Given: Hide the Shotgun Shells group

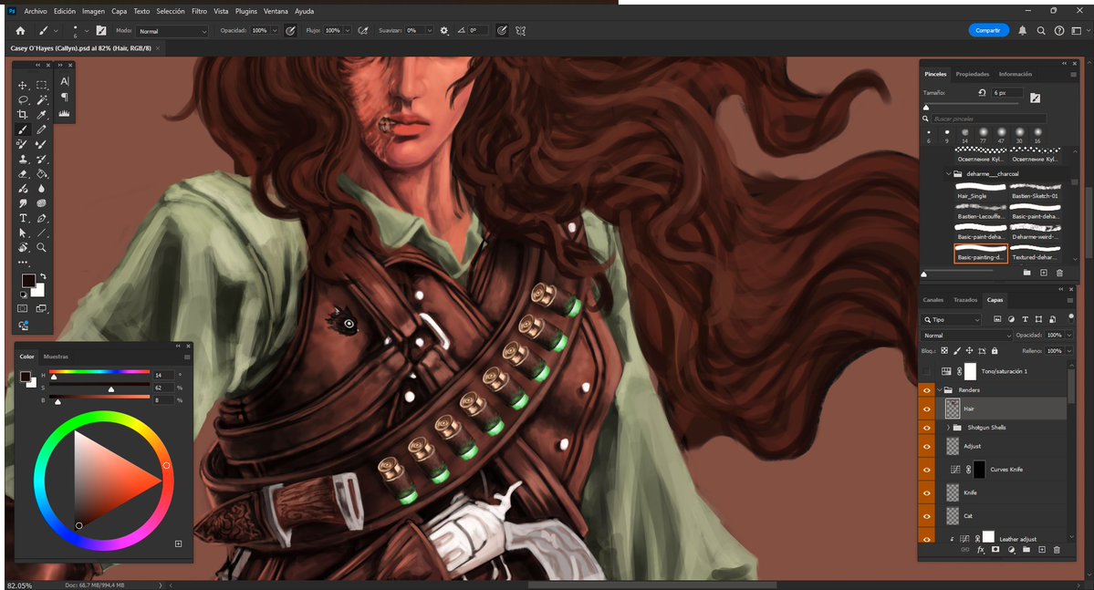Looking at the screenshot, I should [x=926, y=428].
